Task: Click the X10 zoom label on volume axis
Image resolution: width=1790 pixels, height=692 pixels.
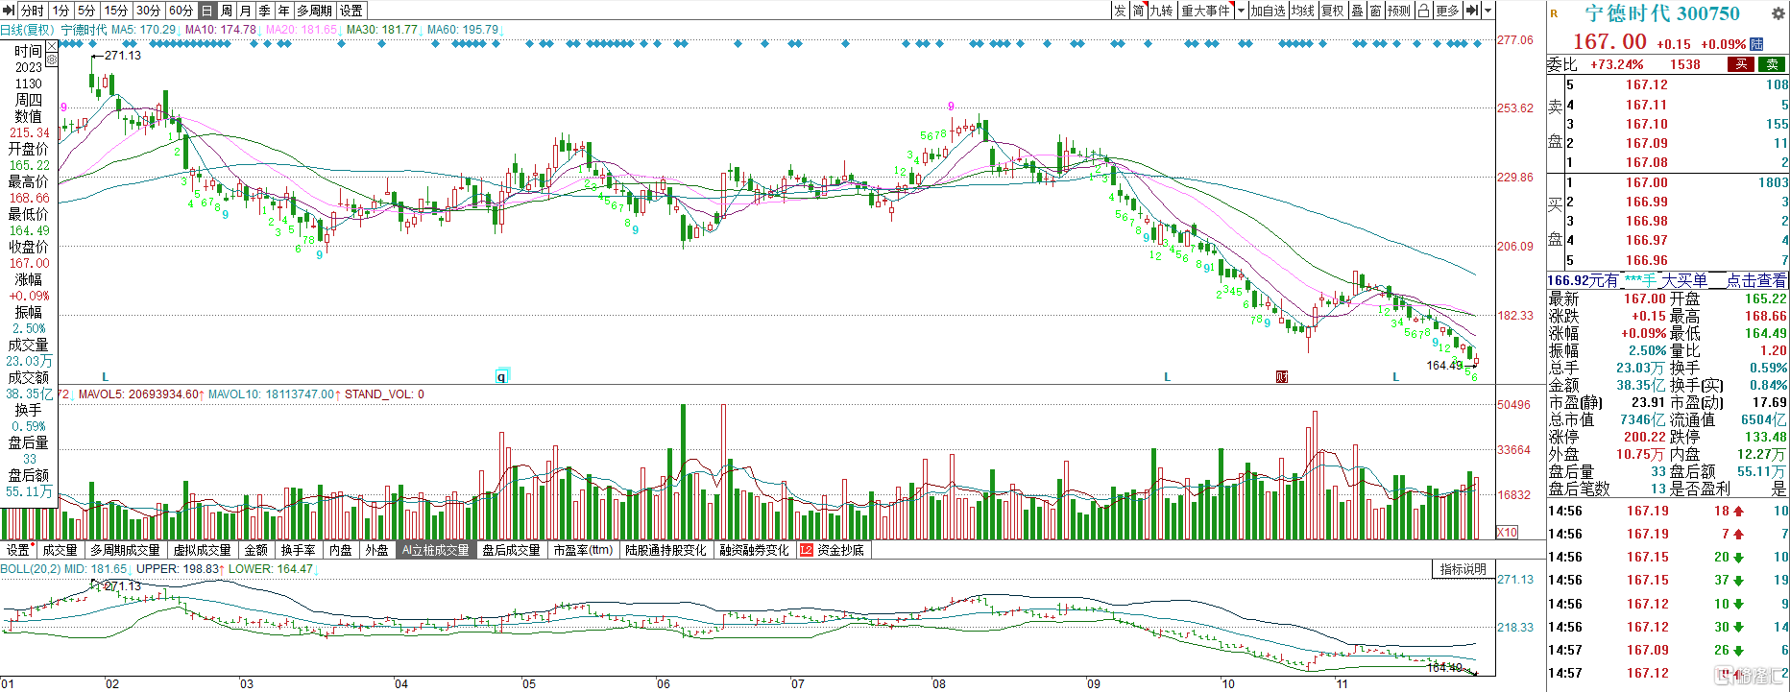Action: click(x=1508, y=533)
